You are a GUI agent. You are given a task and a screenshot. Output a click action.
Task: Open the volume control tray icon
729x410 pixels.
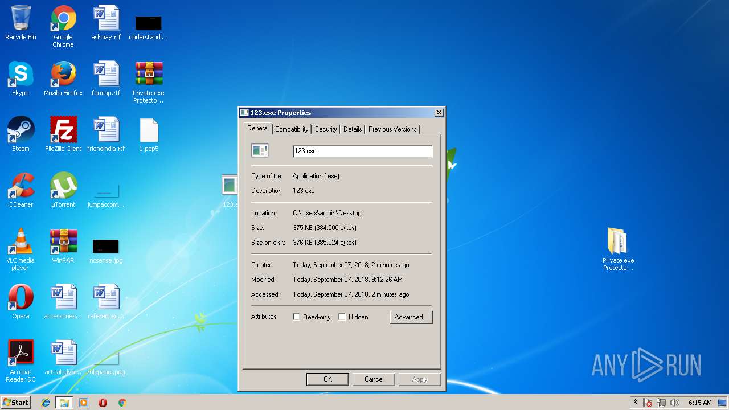tap(675, 403)
